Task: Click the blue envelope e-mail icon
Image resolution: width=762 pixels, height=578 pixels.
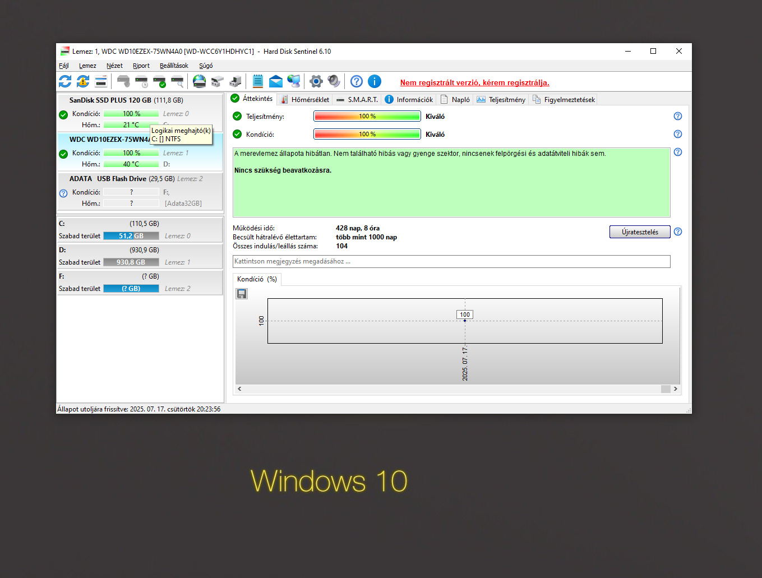Action: (x=276, y=81)
